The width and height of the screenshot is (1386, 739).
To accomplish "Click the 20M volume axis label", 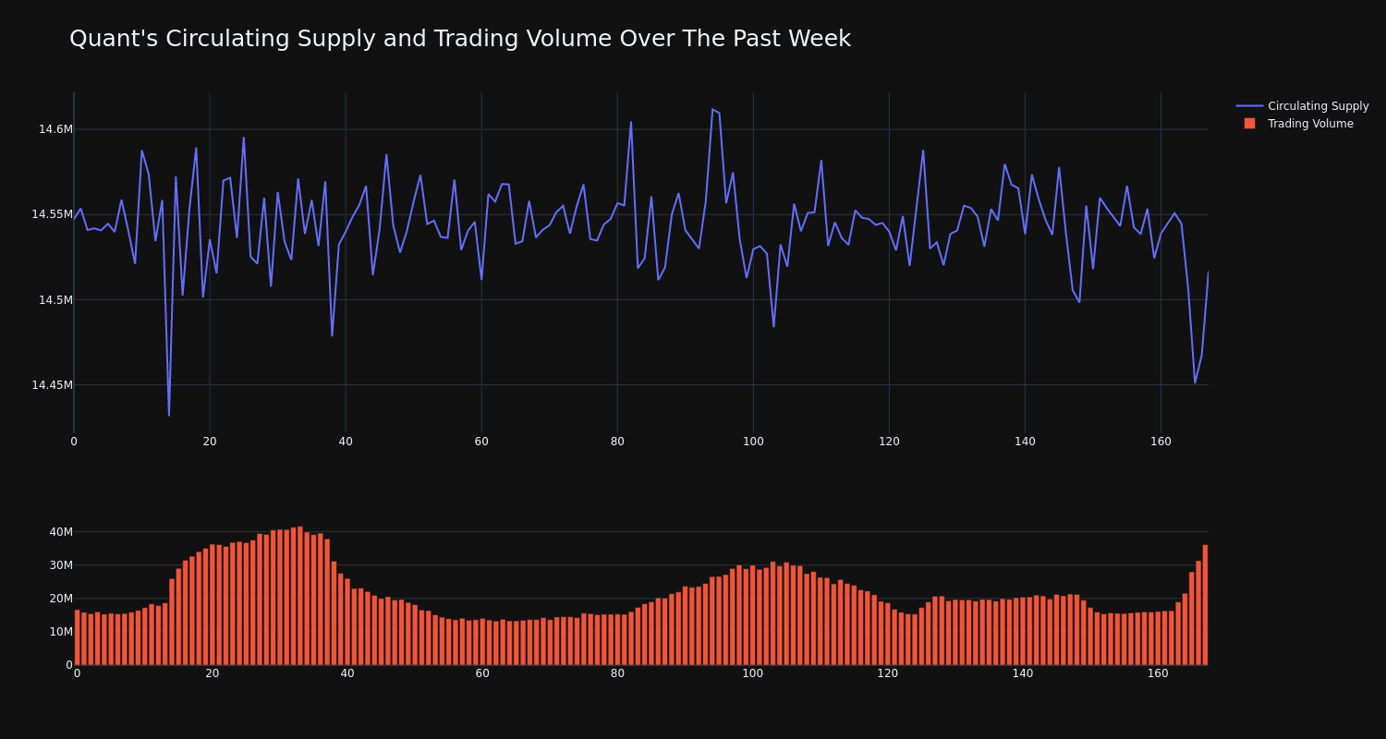I will pyautogui.click(x=61, y=599).
